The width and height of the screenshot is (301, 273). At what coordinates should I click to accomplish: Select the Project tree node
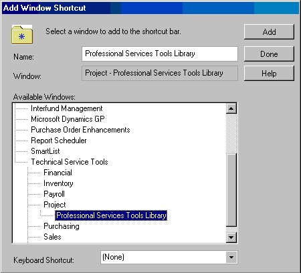[x=55, y=205]
